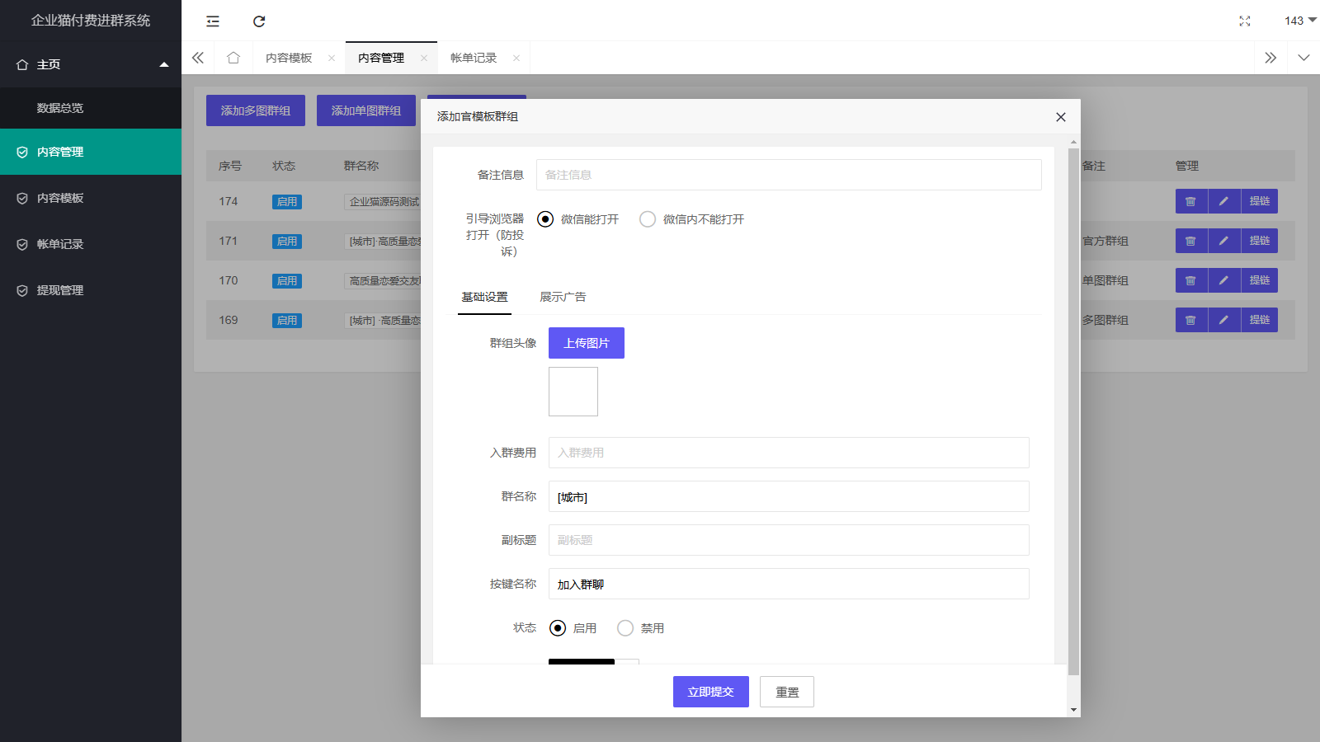Edit row 171 using its pencil icon

(x=1223, y=240)
